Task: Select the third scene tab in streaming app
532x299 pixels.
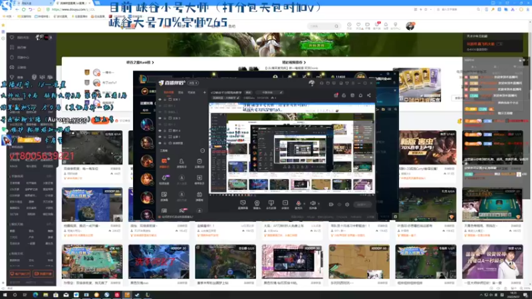Action: pyautogui.click(x=192, y=92)
